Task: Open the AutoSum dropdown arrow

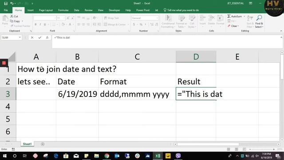Action: coord(245,16)
